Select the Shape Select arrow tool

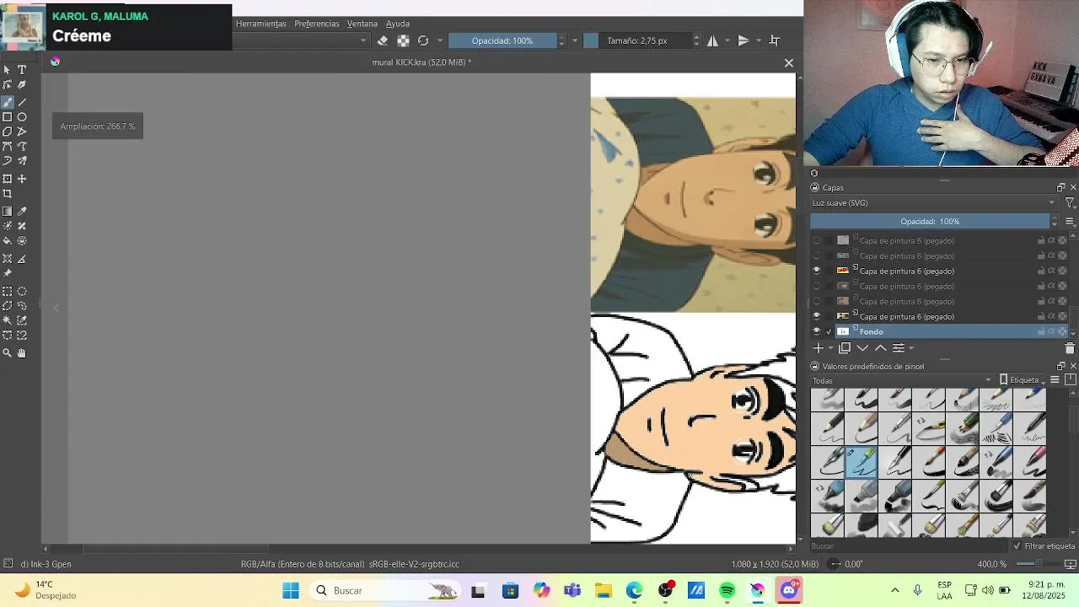(8, 70)
